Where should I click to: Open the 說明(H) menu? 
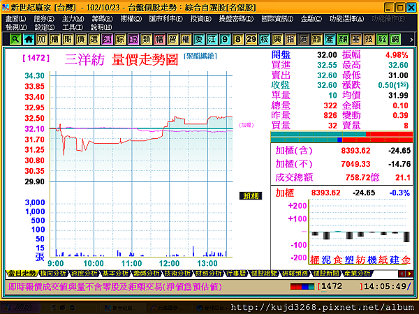tap(101, 27)
